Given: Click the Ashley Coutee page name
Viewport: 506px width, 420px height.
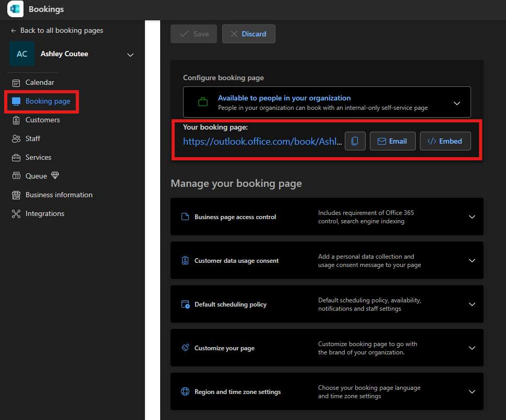Looking at the screenshot, I should (x=64, y=54).
